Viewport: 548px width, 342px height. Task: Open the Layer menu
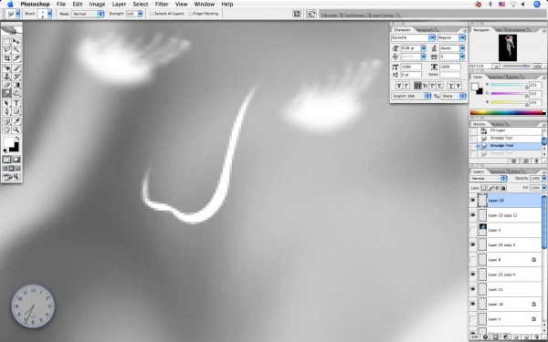click(x=119, y=5)
